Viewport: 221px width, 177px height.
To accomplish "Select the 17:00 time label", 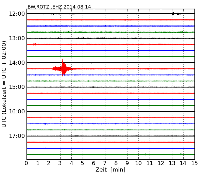I will click(x=17, y=136).
